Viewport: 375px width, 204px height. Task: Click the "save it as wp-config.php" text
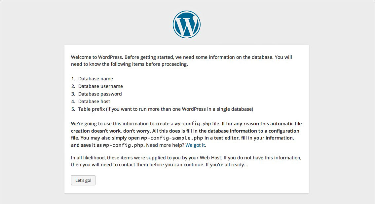(112, 145)
